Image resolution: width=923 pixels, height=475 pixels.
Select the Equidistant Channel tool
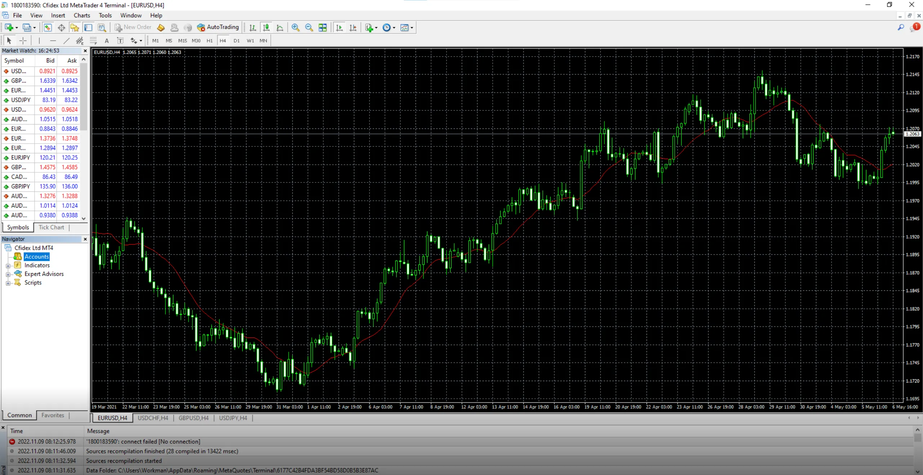(80, 41)
